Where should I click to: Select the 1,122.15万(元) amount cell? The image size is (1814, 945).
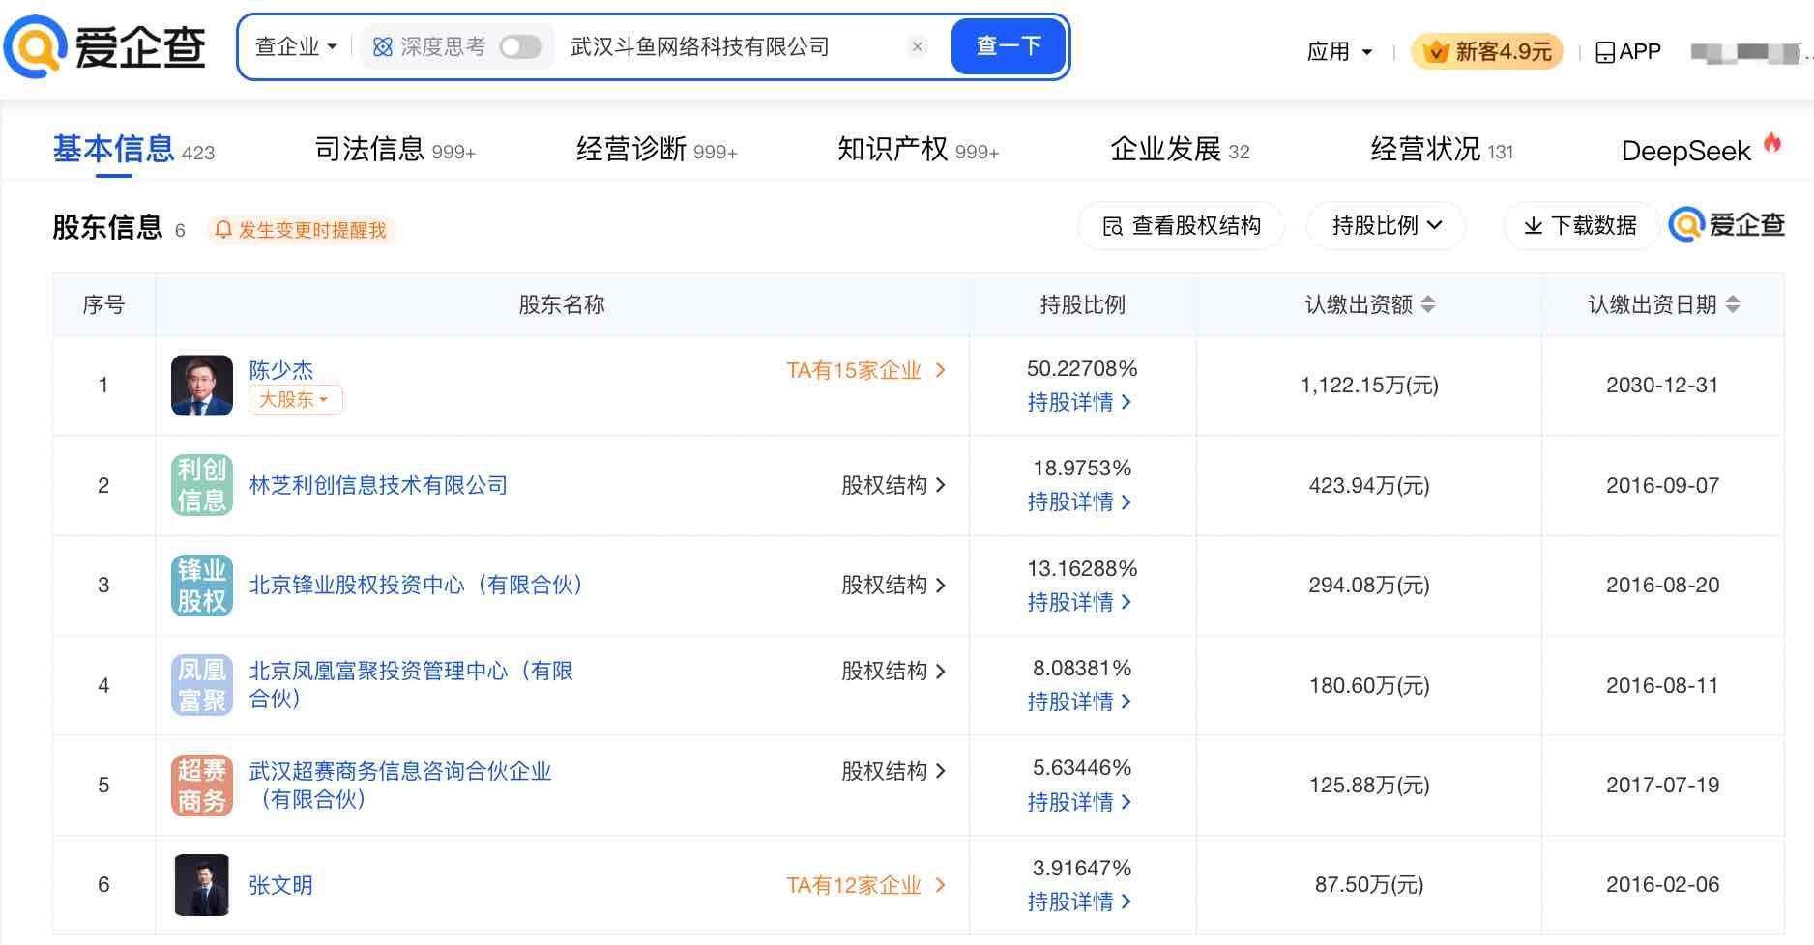point(1369,386)
